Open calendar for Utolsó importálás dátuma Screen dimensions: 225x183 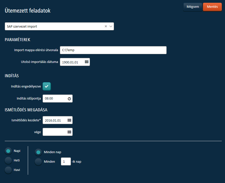click(x=86, y=62)
